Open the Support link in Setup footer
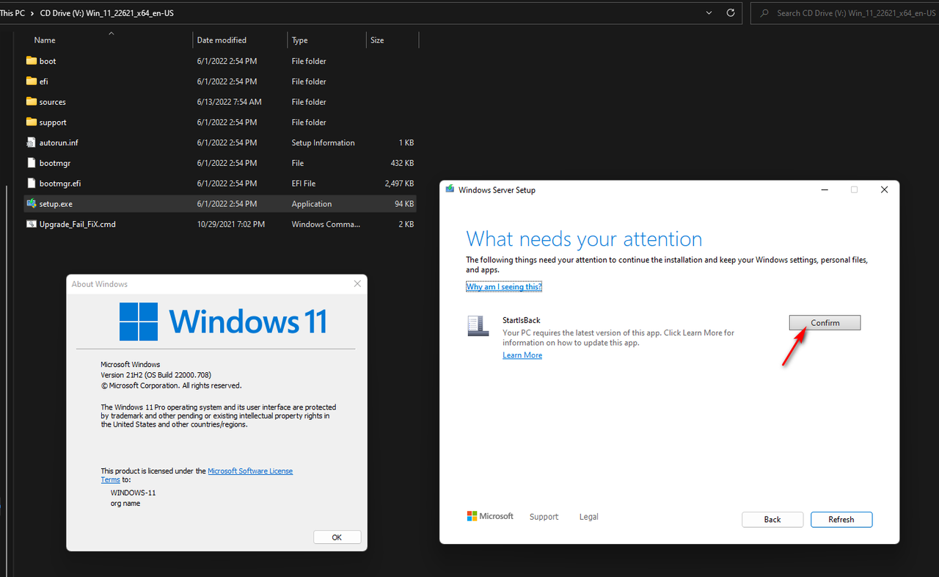Image resolution: width=939 pixels, height=577 pixels. 544,517
